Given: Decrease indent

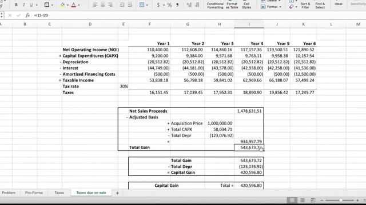Looking at the screenshot, I should point(122,5).
